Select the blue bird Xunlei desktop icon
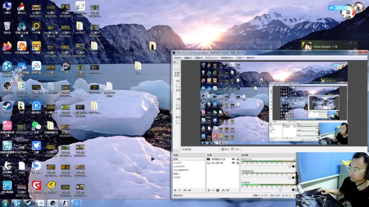 coord(36,147)
